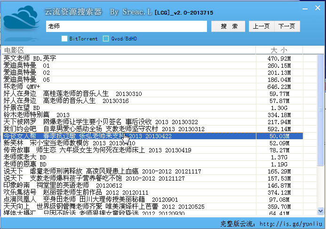The width and height of the screenshot is (326, 229).
Task: Open the http://is.gd/yunliu link
Action: coord(291,224)
